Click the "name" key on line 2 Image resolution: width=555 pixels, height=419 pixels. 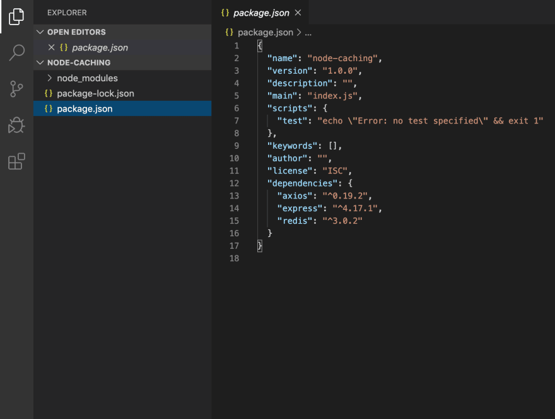tap(282, 59)
